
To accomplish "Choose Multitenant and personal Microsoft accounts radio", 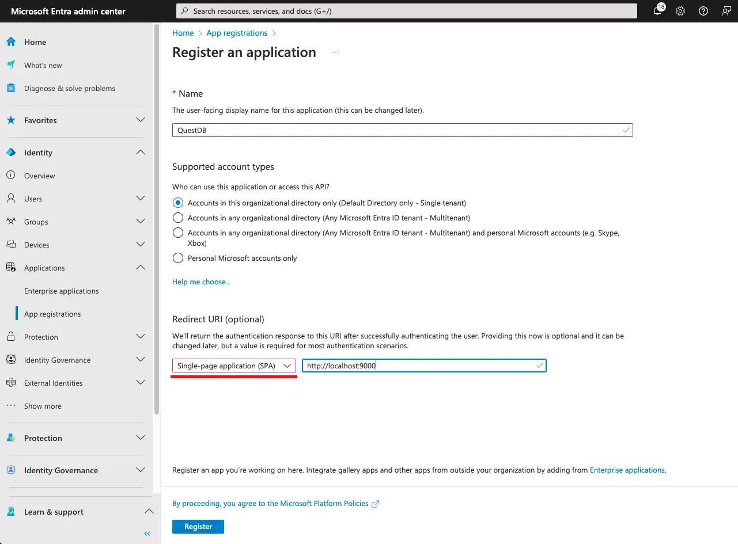I will pos(178,233).
